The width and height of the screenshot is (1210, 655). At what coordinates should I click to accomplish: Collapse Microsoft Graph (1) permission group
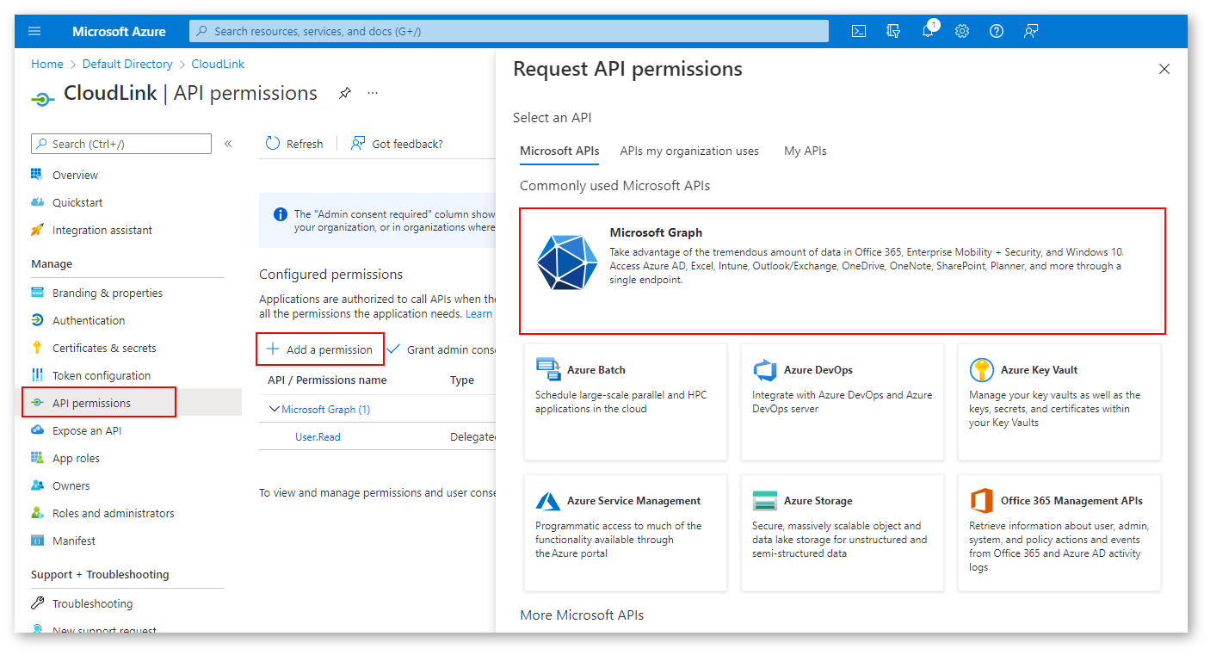pos(275,410)
